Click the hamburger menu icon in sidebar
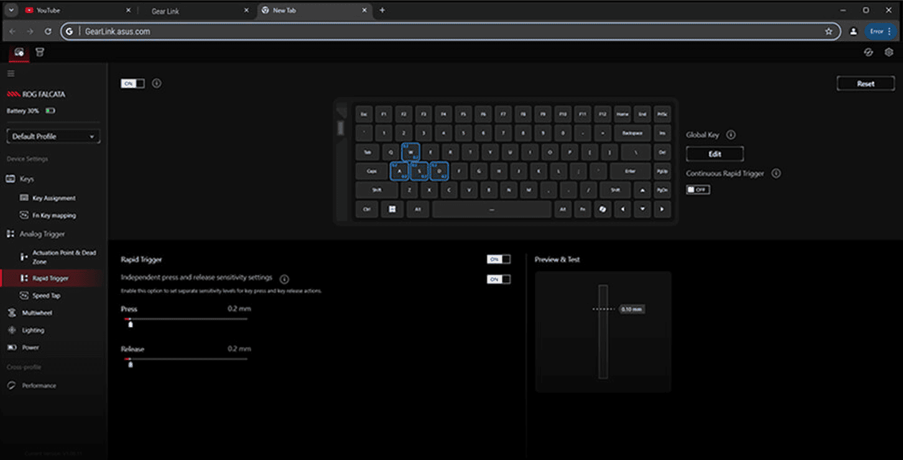Viewport: 903px width, 460px height. (11, 73)
